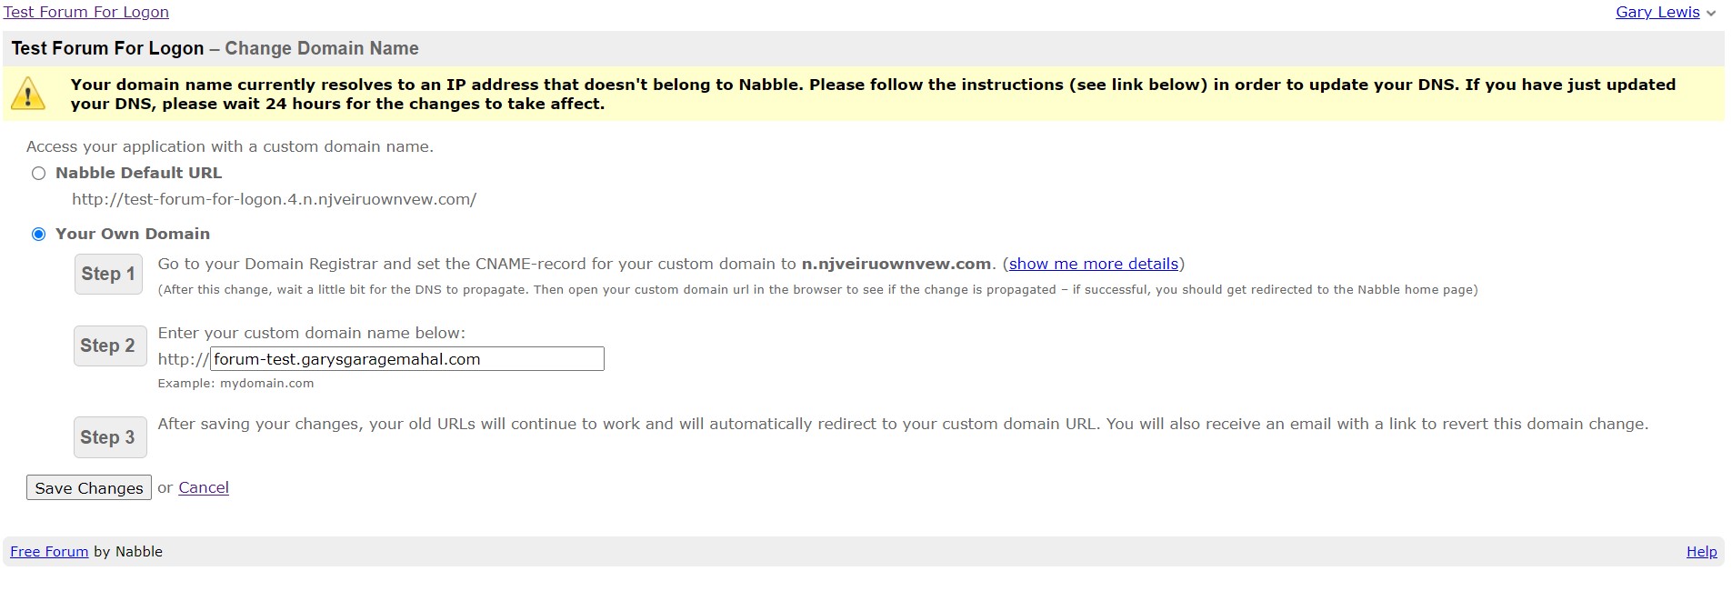Open the Gary Lewis user menu link
Screen dimensions: 1732x601
(x=1657, y=12)
